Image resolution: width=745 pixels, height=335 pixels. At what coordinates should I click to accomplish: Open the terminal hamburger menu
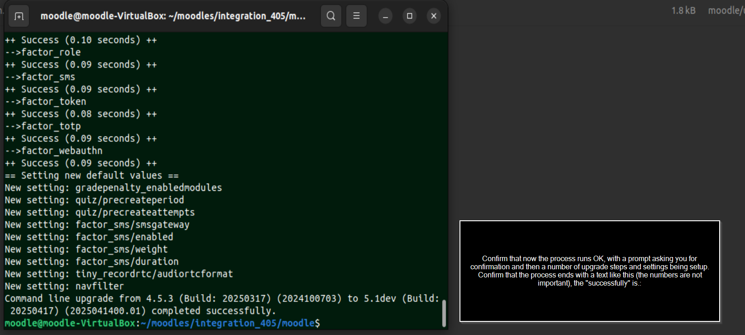357,16
